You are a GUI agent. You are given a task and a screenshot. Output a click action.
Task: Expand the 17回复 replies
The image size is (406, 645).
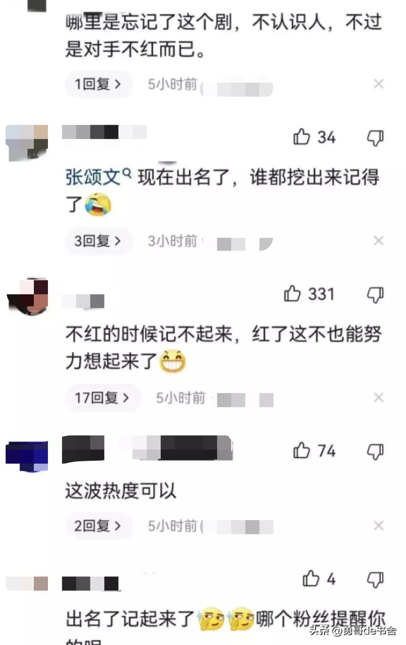click(x=103, y=398)
